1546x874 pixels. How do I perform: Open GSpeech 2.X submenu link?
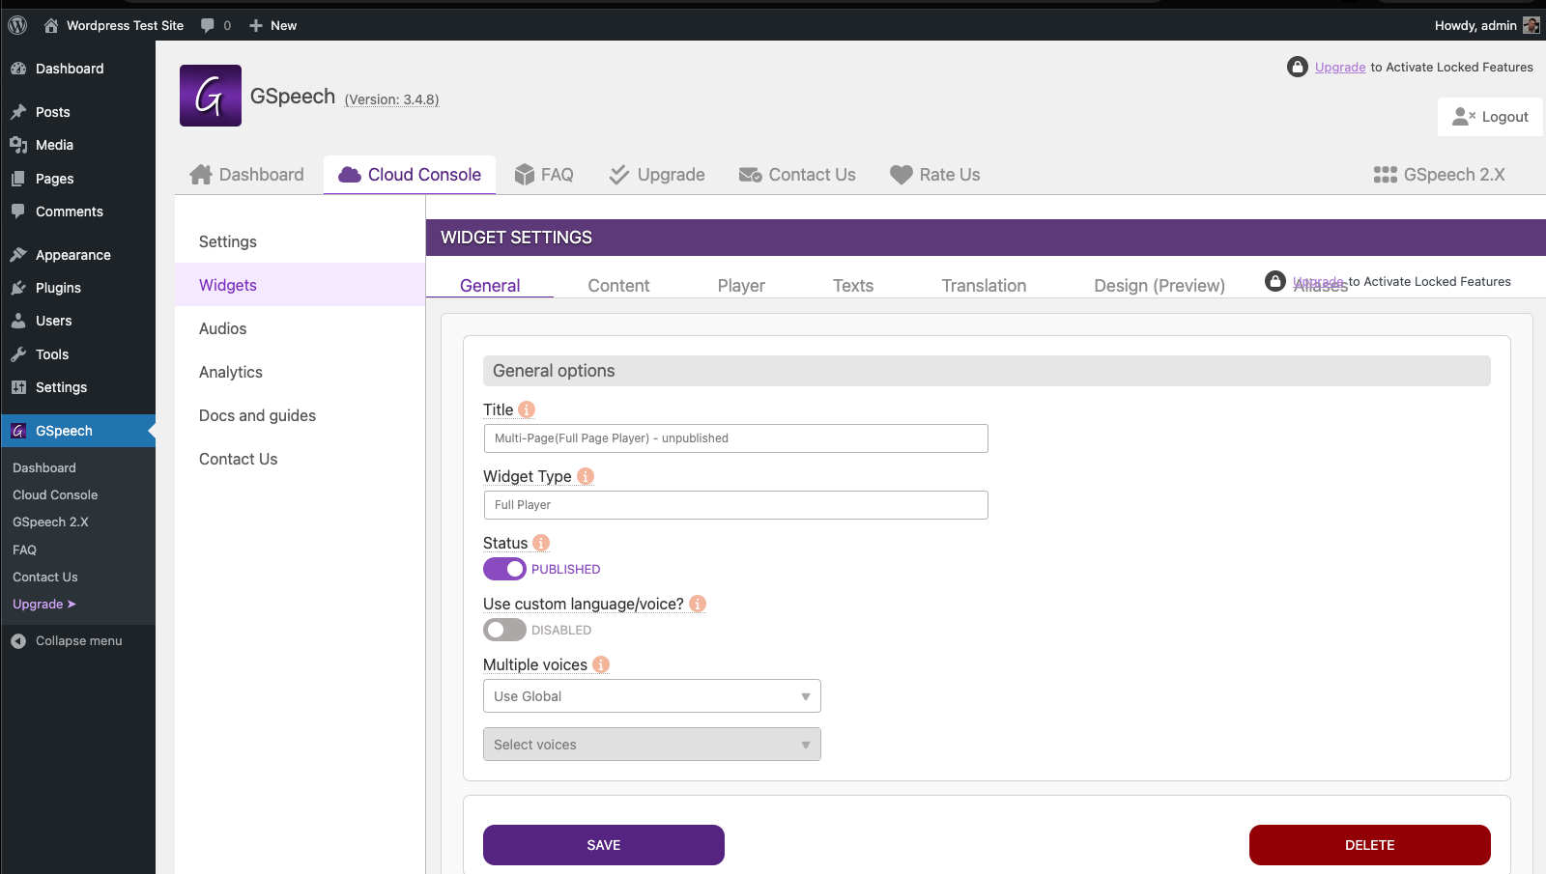(50, 522)
